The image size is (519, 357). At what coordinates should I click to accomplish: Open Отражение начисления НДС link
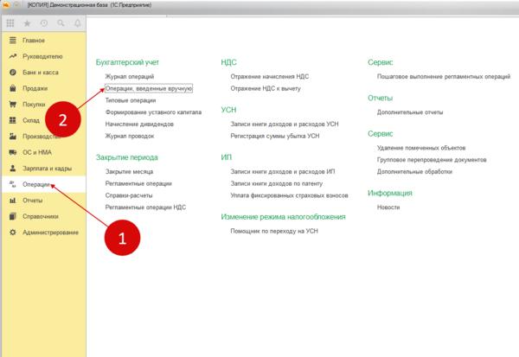(x=270, y=77)
